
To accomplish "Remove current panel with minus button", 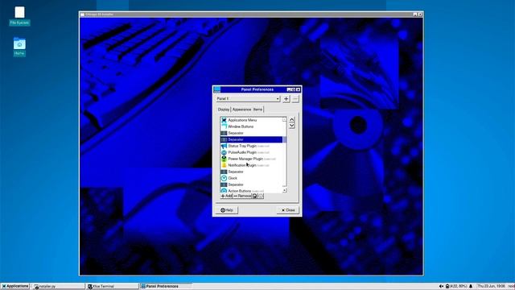I will (295, 98).
